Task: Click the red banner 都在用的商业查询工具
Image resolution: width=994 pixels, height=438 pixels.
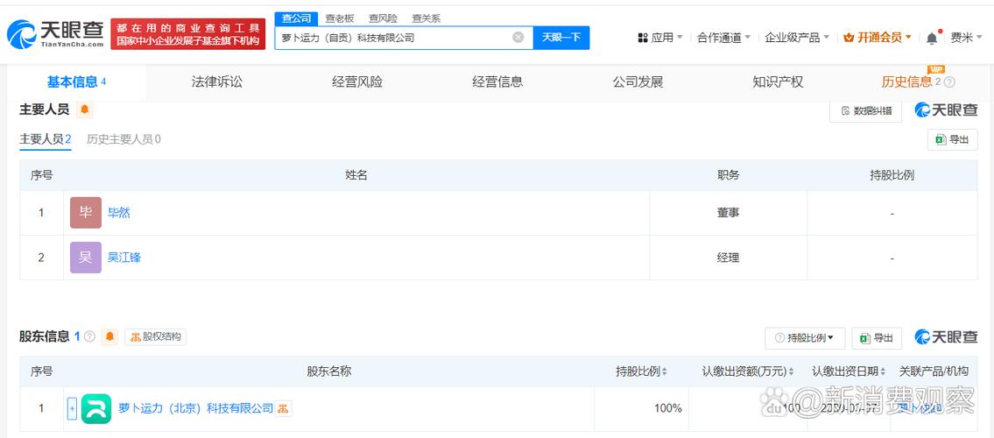Action: [x=188, y=34]
